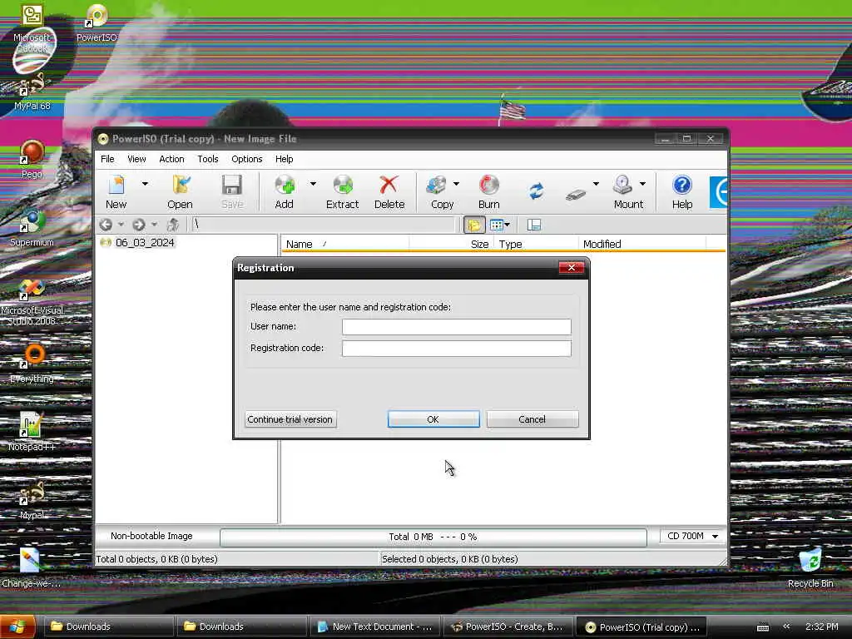Open the CD 700M media size dropdown
Viewport: 852px width, 639px height.
point(693,537)
